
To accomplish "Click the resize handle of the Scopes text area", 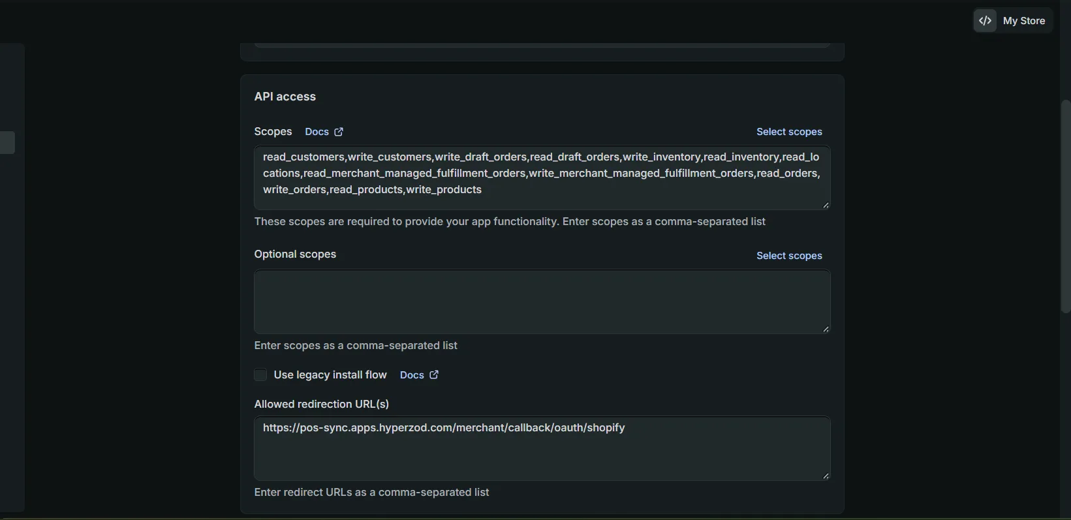I will (826, 206).
